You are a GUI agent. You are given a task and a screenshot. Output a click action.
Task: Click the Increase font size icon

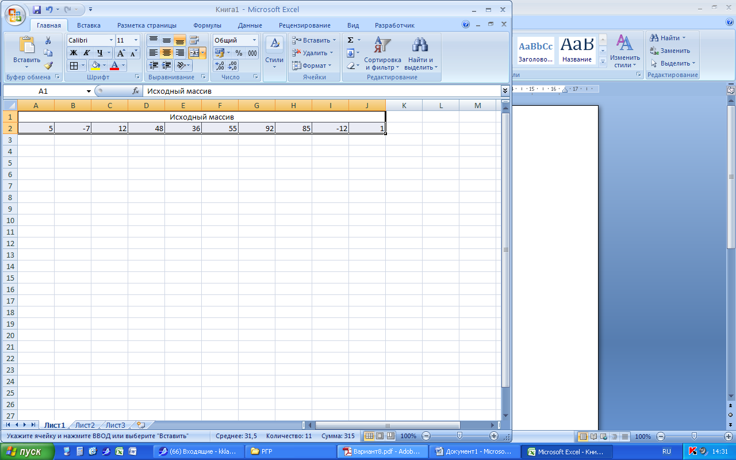(x=121, y=53)
